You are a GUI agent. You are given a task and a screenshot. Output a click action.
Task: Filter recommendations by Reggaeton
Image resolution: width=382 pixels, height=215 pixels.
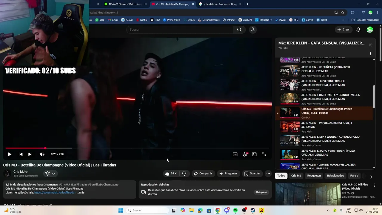coord(314,176)
